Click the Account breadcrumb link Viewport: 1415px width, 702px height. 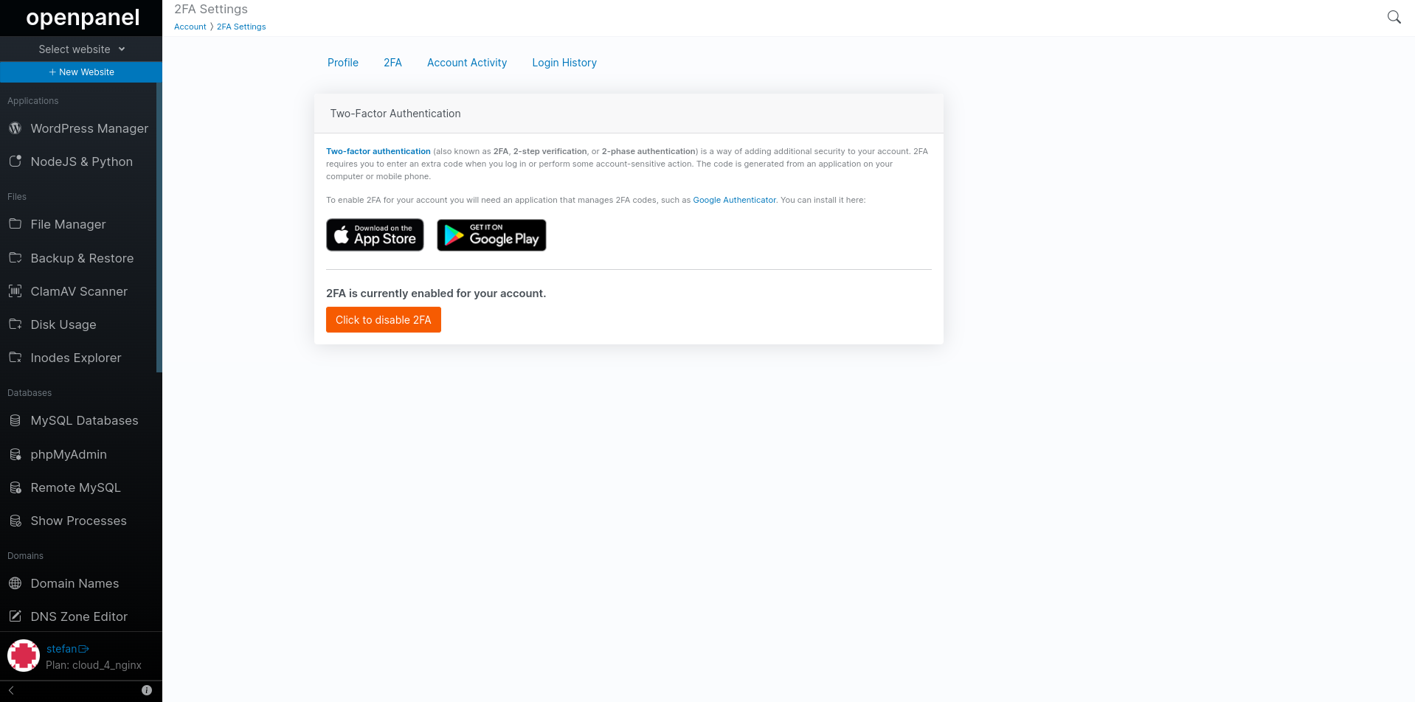pyautogui.click(x=190, y=27)
